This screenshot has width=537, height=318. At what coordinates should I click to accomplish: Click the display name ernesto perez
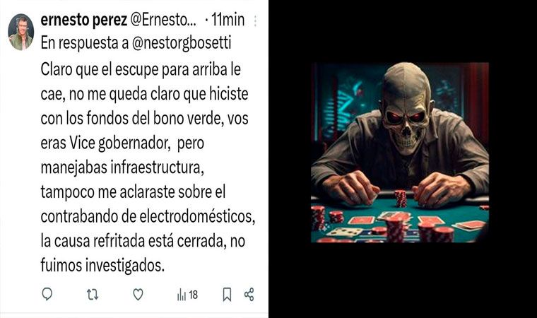pos(83,20)
